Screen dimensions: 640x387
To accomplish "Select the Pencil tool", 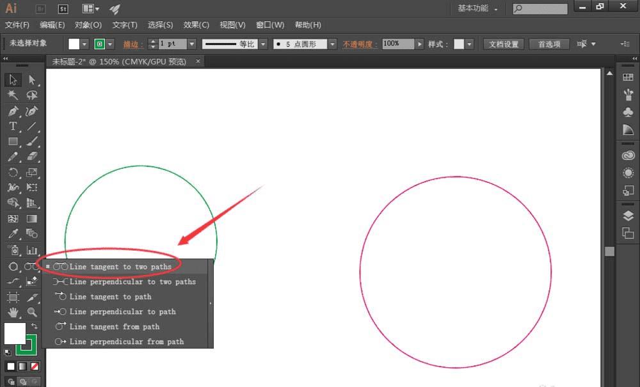I will coord(13,157).
